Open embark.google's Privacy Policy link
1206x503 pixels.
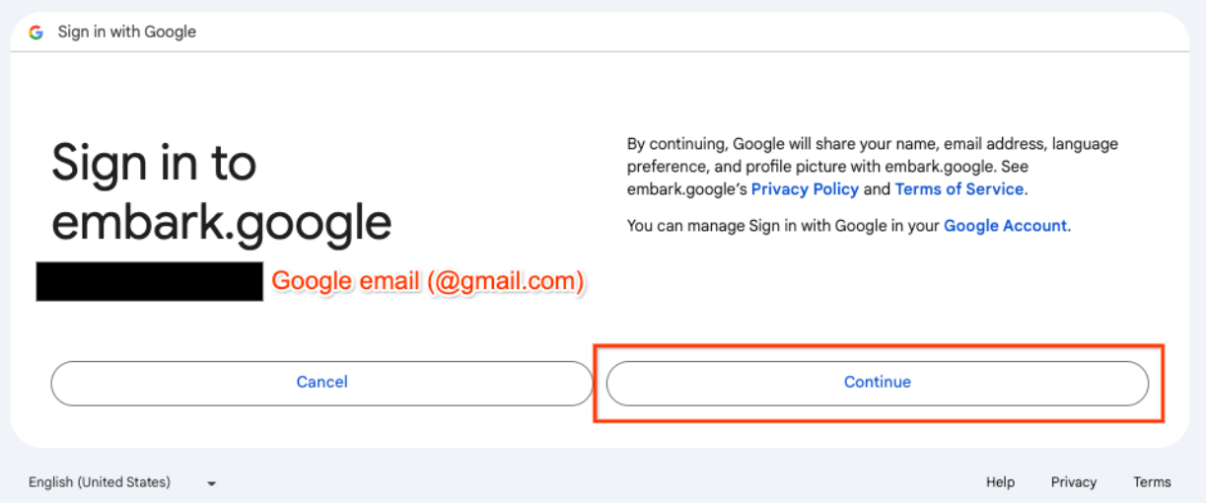(805, 188)
